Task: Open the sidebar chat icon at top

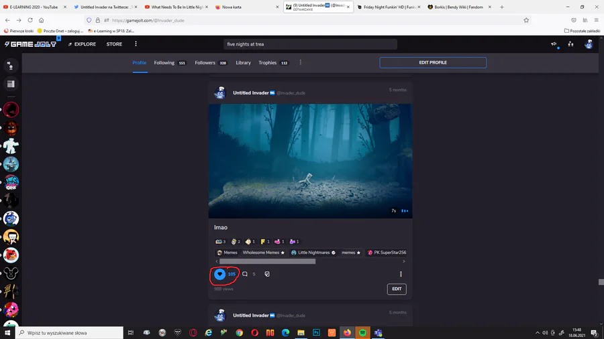Action: coord(11,66)
